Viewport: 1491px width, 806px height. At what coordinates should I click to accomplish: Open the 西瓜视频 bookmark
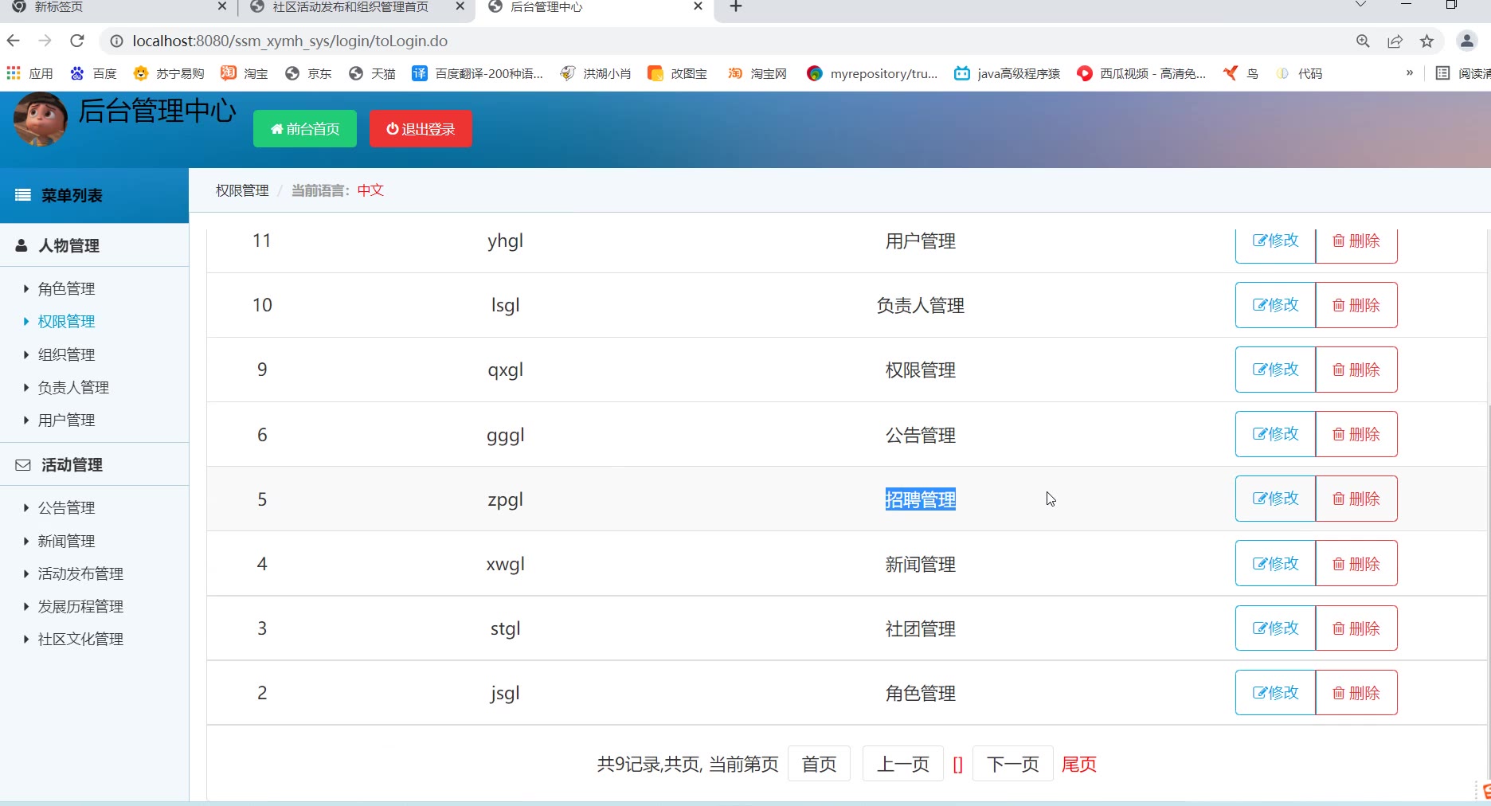click(1141, 73)
